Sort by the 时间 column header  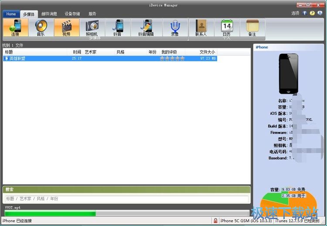coord(75,52)
